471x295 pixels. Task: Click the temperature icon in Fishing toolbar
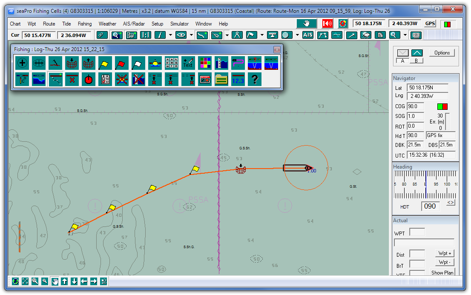22,80
